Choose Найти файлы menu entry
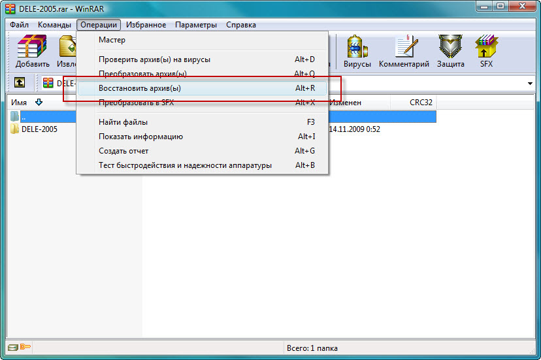The image size is (541, 360). click(x=202, y=122)
